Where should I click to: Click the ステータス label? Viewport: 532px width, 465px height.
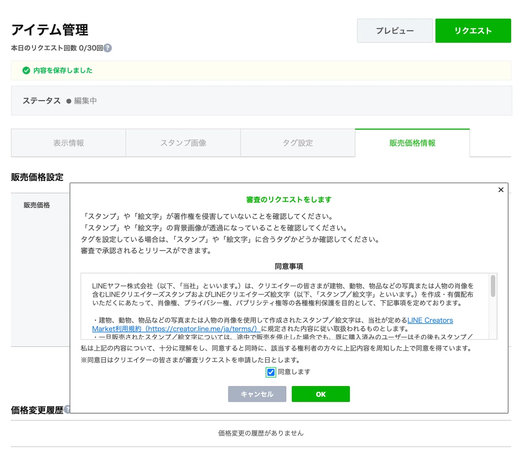42,101
